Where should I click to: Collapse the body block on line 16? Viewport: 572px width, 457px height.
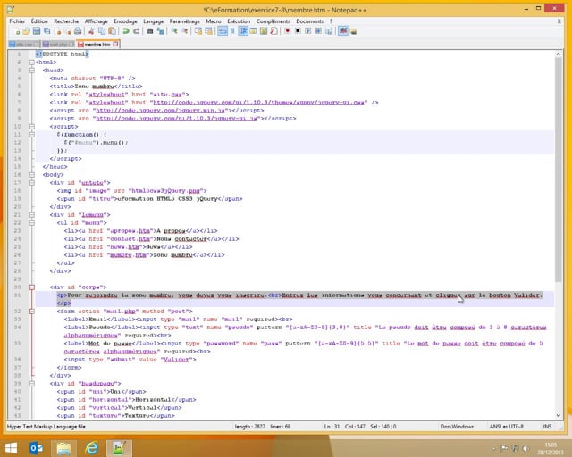[32, 175]
